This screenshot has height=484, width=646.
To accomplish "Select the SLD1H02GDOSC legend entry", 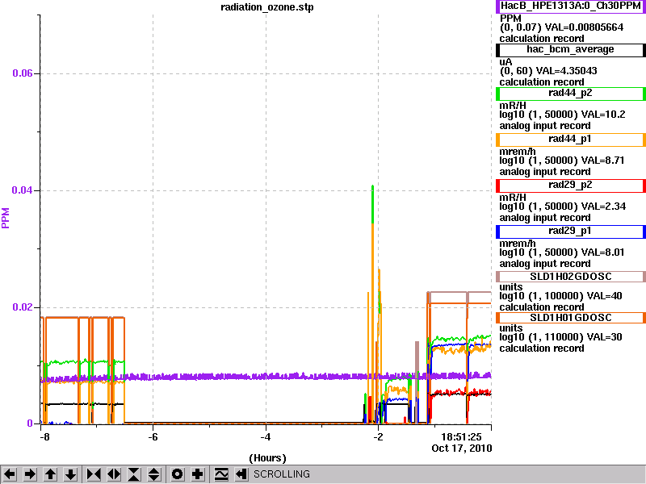I will [571, 277].
